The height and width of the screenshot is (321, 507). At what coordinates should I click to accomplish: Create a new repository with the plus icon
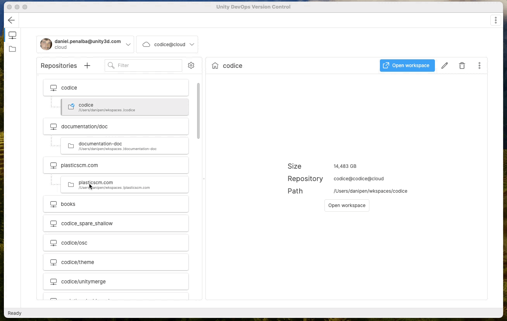point(87,65)
